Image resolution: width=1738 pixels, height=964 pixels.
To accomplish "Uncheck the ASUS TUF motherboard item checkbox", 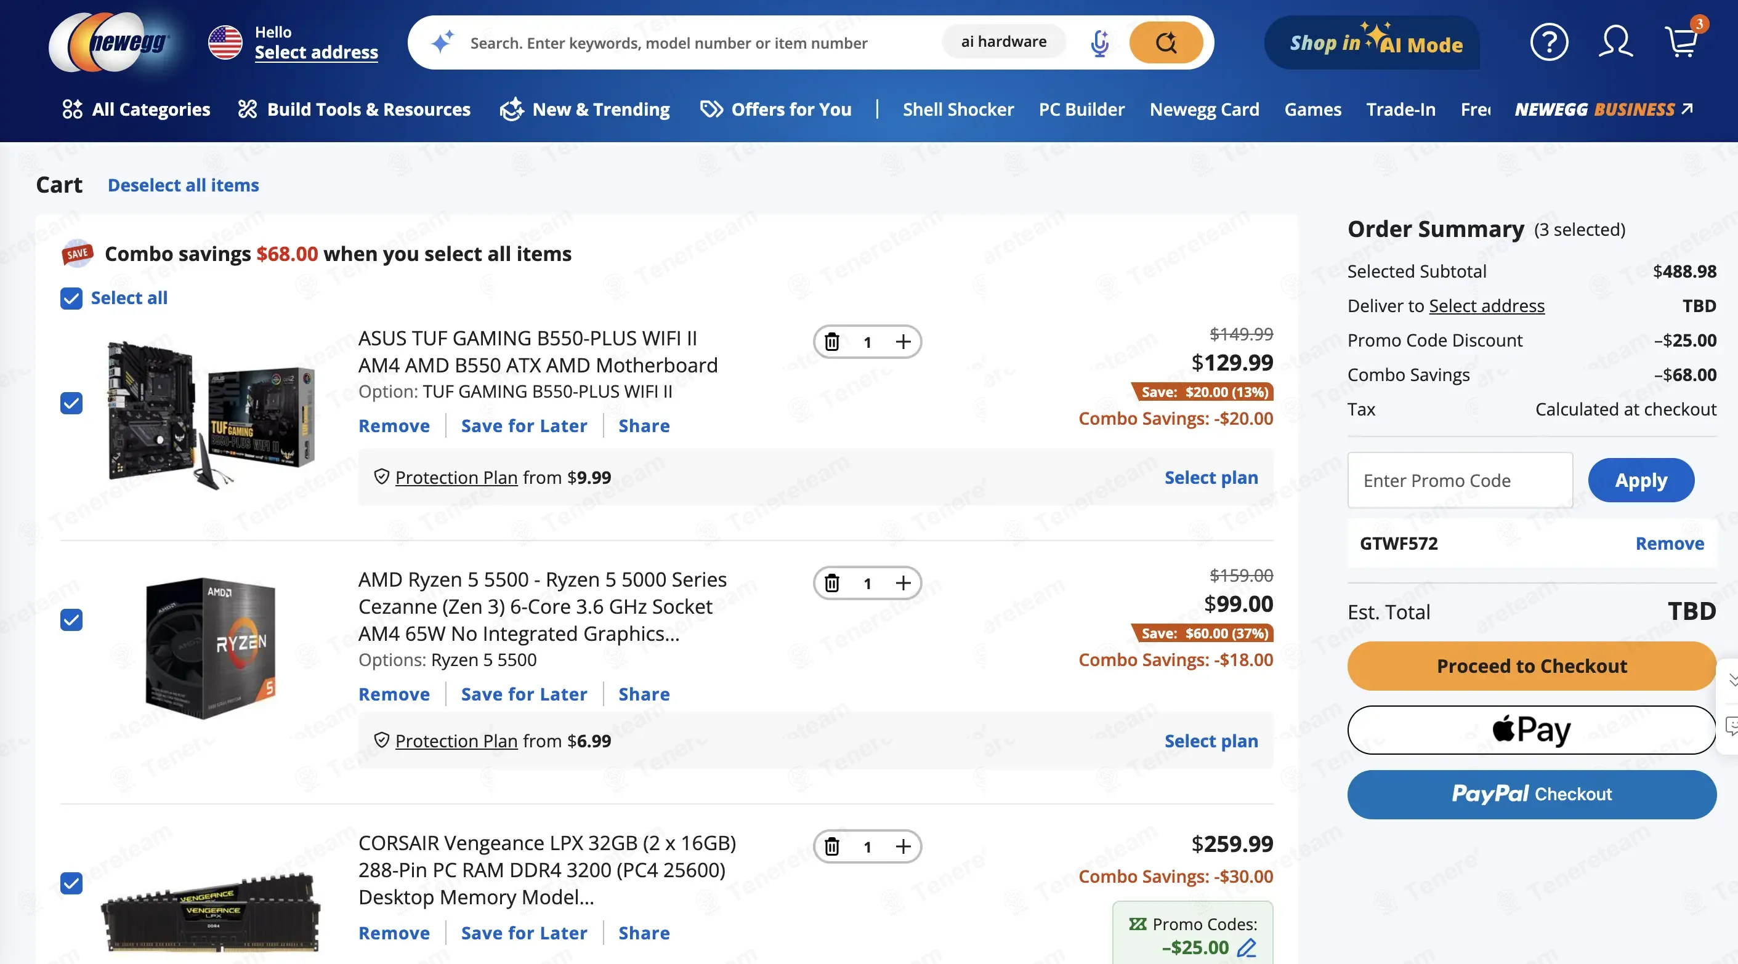I will pos(71,403).
